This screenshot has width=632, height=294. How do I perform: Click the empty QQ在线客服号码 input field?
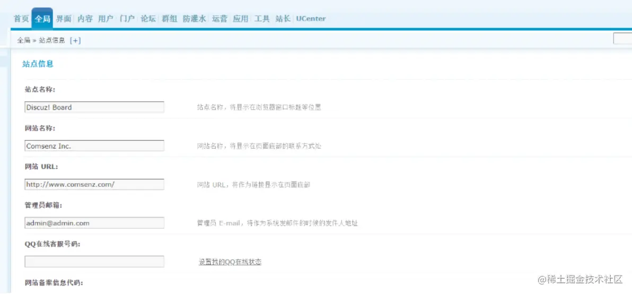pyautogui.click(x=94, y=261)
